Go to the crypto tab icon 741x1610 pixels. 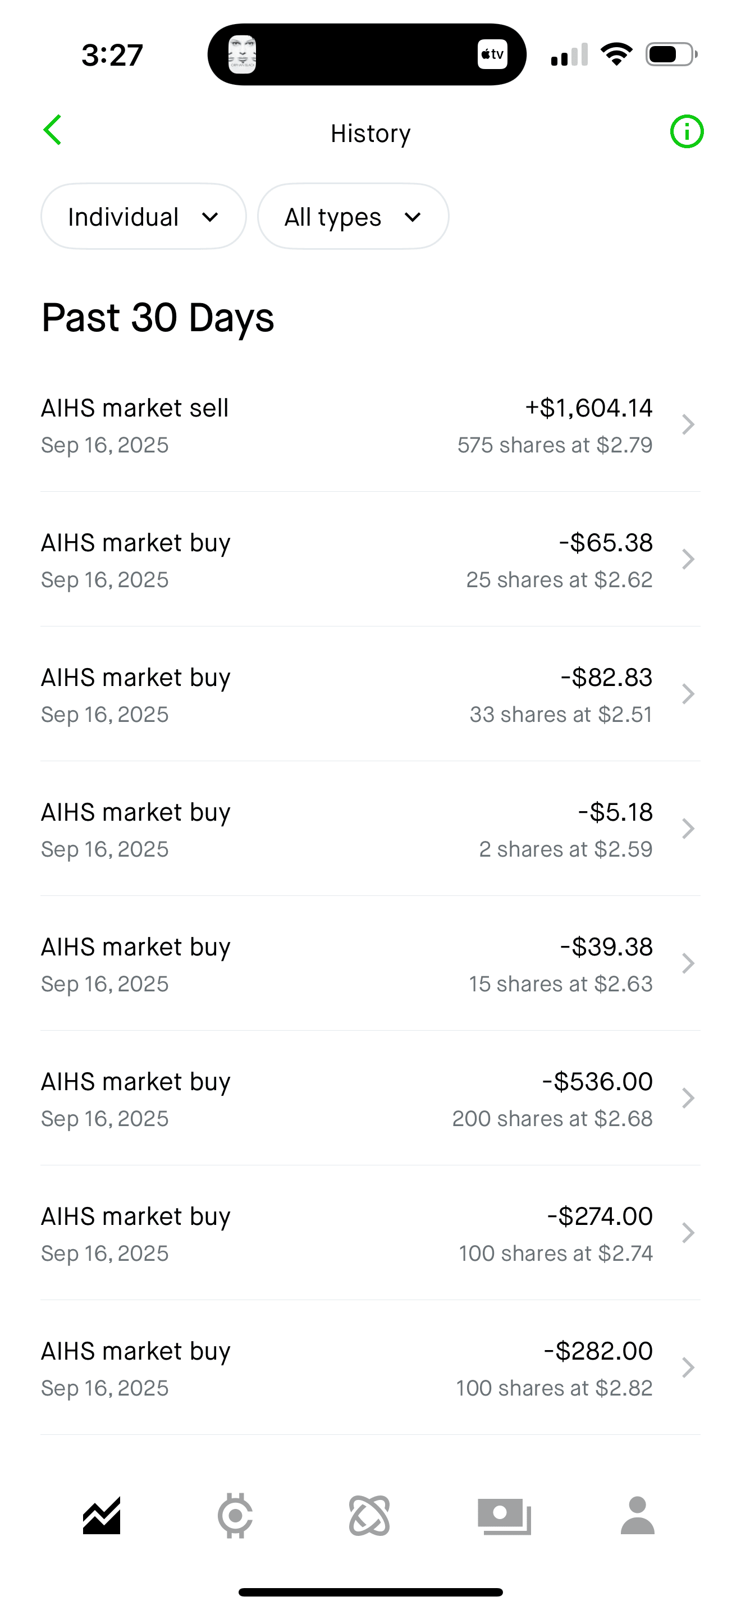click(x=236, y=1516)
